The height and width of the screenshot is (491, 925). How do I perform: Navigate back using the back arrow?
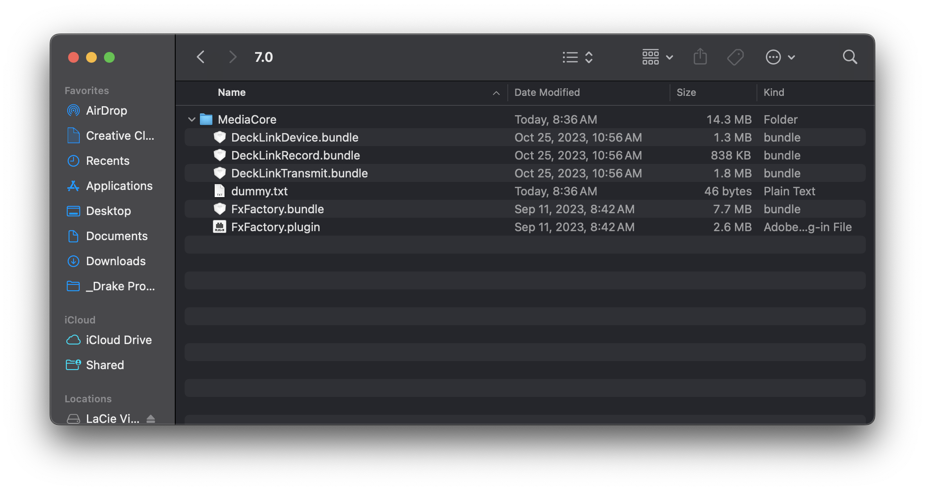[x=200, y=57]
